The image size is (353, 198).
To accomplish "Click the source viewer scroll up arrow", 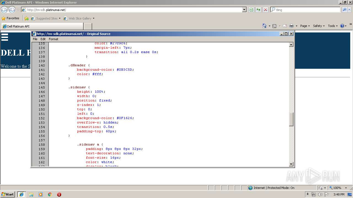I will tap(291, 45).
